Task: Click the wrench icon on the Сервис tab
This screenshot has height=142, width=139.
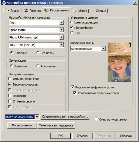Action: [93, 10]
